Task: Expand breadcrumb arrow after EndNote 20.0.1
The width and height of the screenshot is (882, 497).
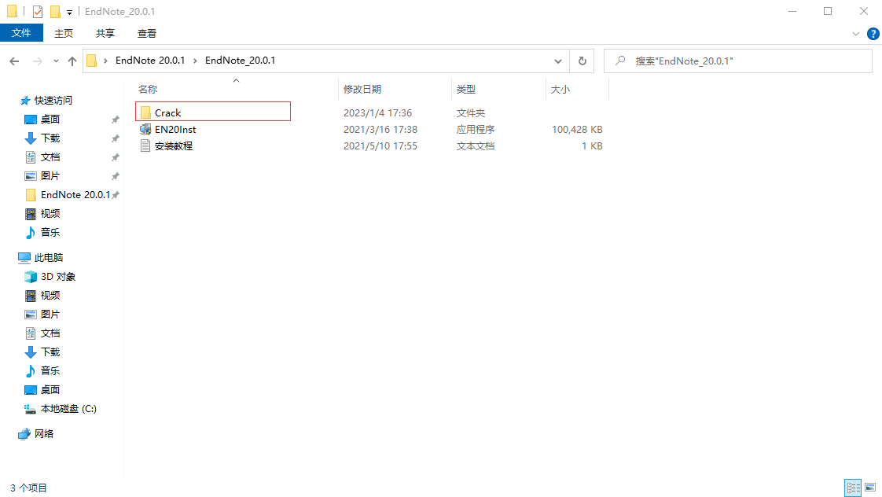Action: [x=195, y=61]
